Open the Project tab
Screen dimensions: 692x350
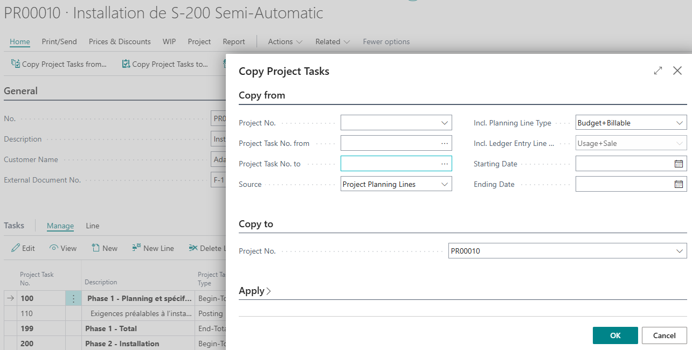(x=199, y=41)
